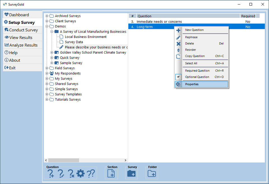Choose Copy Question menu entry

pyautogui.click(x=201, y=56)
